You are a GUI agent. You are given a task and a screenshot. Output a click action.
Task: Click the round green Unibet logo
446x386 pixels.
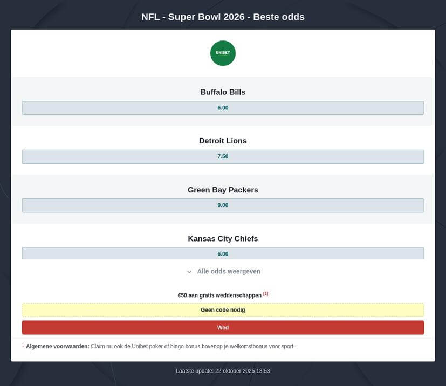(x=223, y=53)
